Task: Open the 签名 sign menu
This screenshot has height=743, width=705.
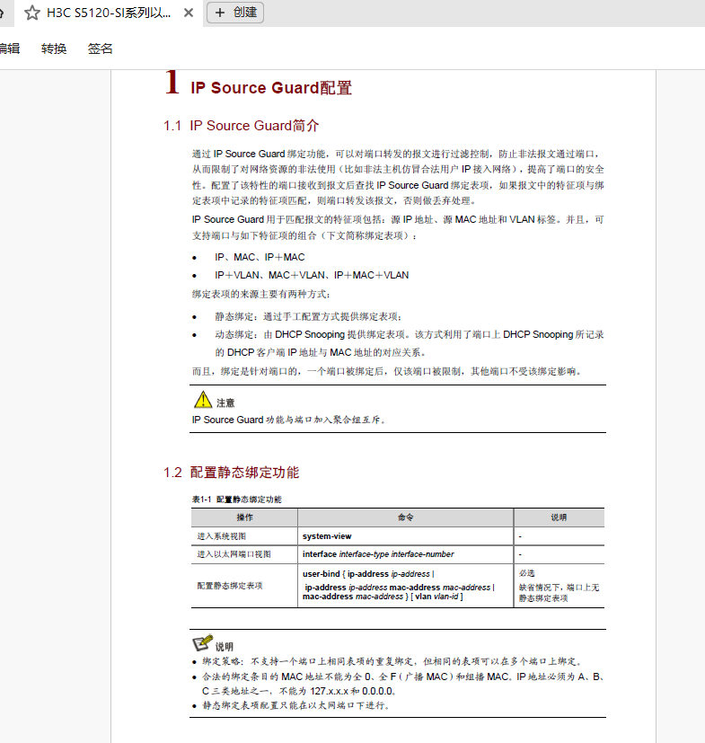Action: (100, 49)
